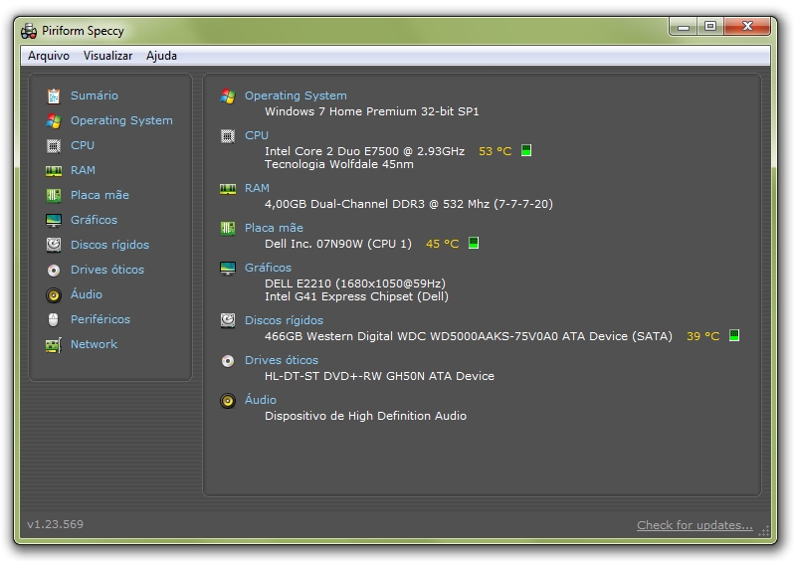Screen dimensions: 794x561
Task: Click Gráficos heading in summary
Action: pos(269,268)
